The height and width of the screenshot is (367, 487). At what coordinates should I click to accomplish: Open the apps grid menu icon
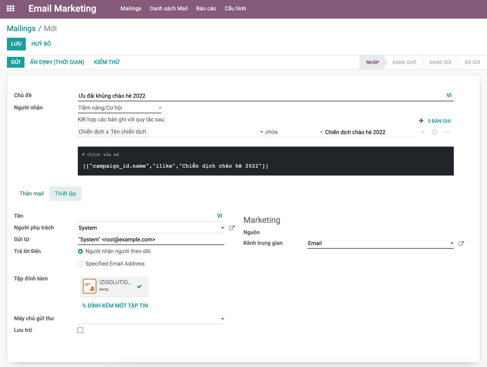(11, 8)
